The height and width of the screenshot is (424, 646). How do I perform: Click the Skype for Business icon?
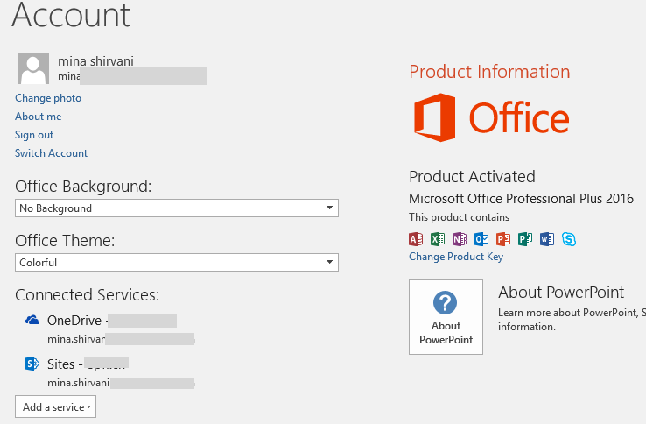tap(569, 238)
